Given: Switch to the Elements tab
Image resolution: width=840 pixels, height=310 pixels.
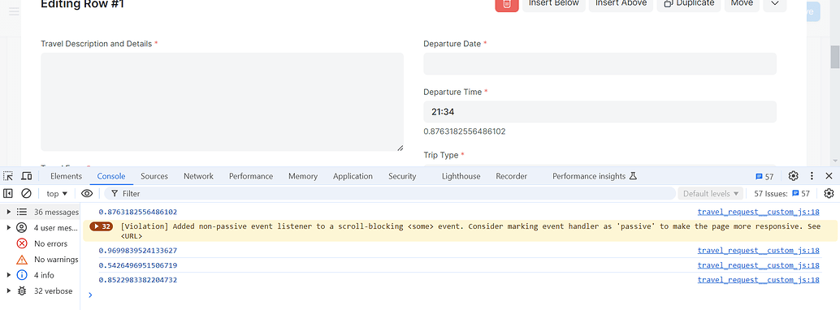Looking at the screenshot, I should coord(66,176).
